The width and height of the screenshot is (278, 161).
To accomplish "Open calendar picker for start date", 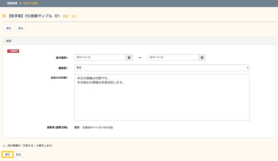I will pyautogui.click(x=129, y=57).
